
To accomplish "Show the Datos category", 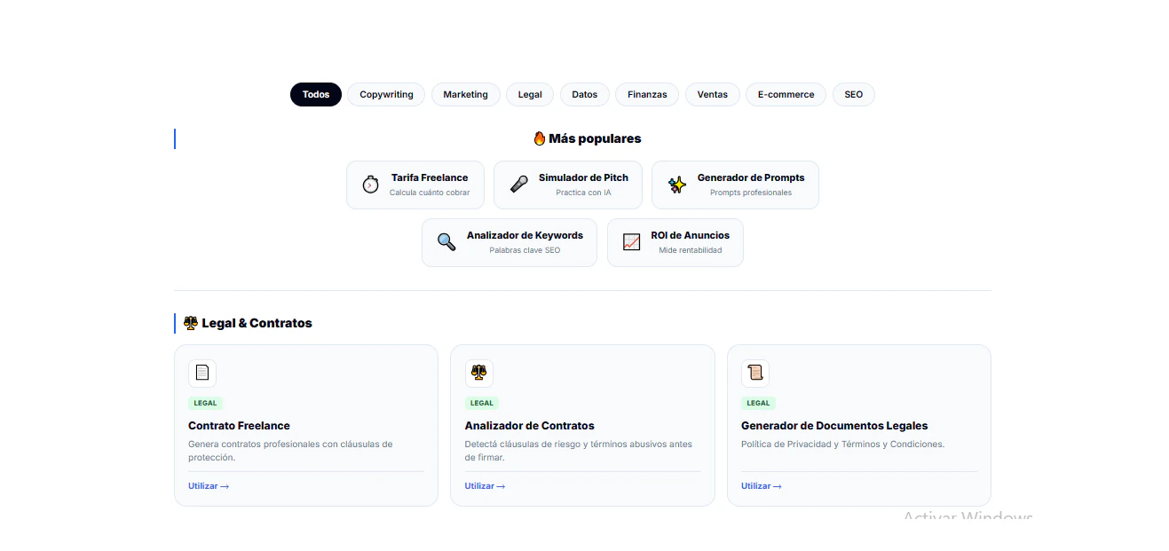I will pyautogui.click(x=584, y=95).
